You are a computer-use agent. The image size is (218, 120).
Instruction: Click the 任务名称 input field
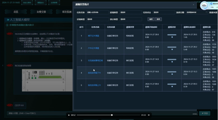(x=98, y=12)
